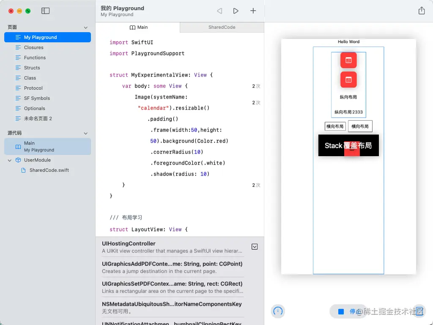Open UIGraphicsAddPDFConte... documentation entry
Image resolution: width=433 pixels, height=325 pixels.
point(173,267)
